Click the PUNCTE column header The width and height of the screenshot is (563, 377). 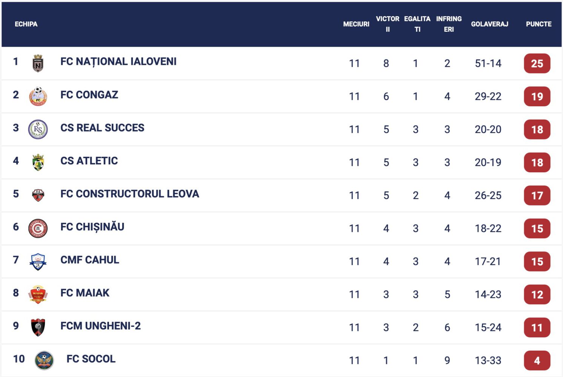click(538, 24)
